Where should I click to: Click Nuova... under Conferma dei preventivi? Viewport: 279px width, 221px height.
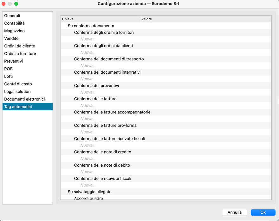(x=88, y=92)
